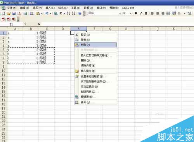
Task: Click the Italic I icon
Action: (x=141, y=13)
